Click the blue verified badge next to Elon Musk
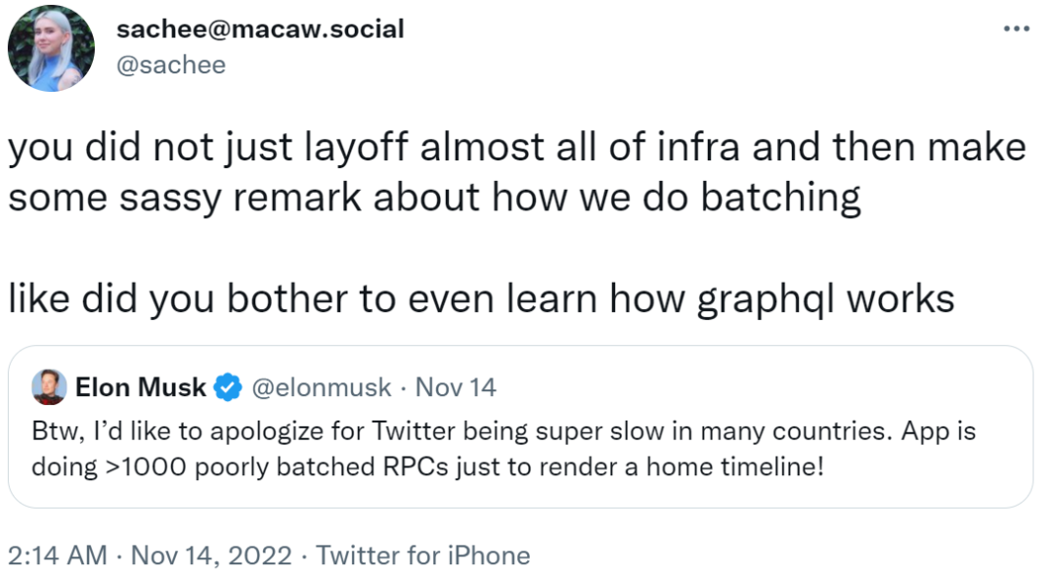Image resolution: width=1056 pixels, height=579 pixels. point(229,388)
